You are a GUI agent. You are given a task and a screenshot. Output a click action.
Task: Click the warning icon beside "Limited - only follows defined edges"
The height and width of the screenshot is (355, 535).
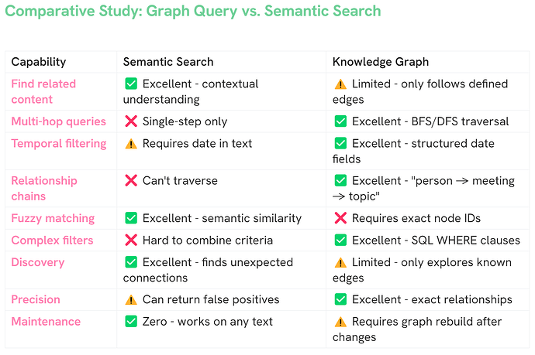click(340, 84)
